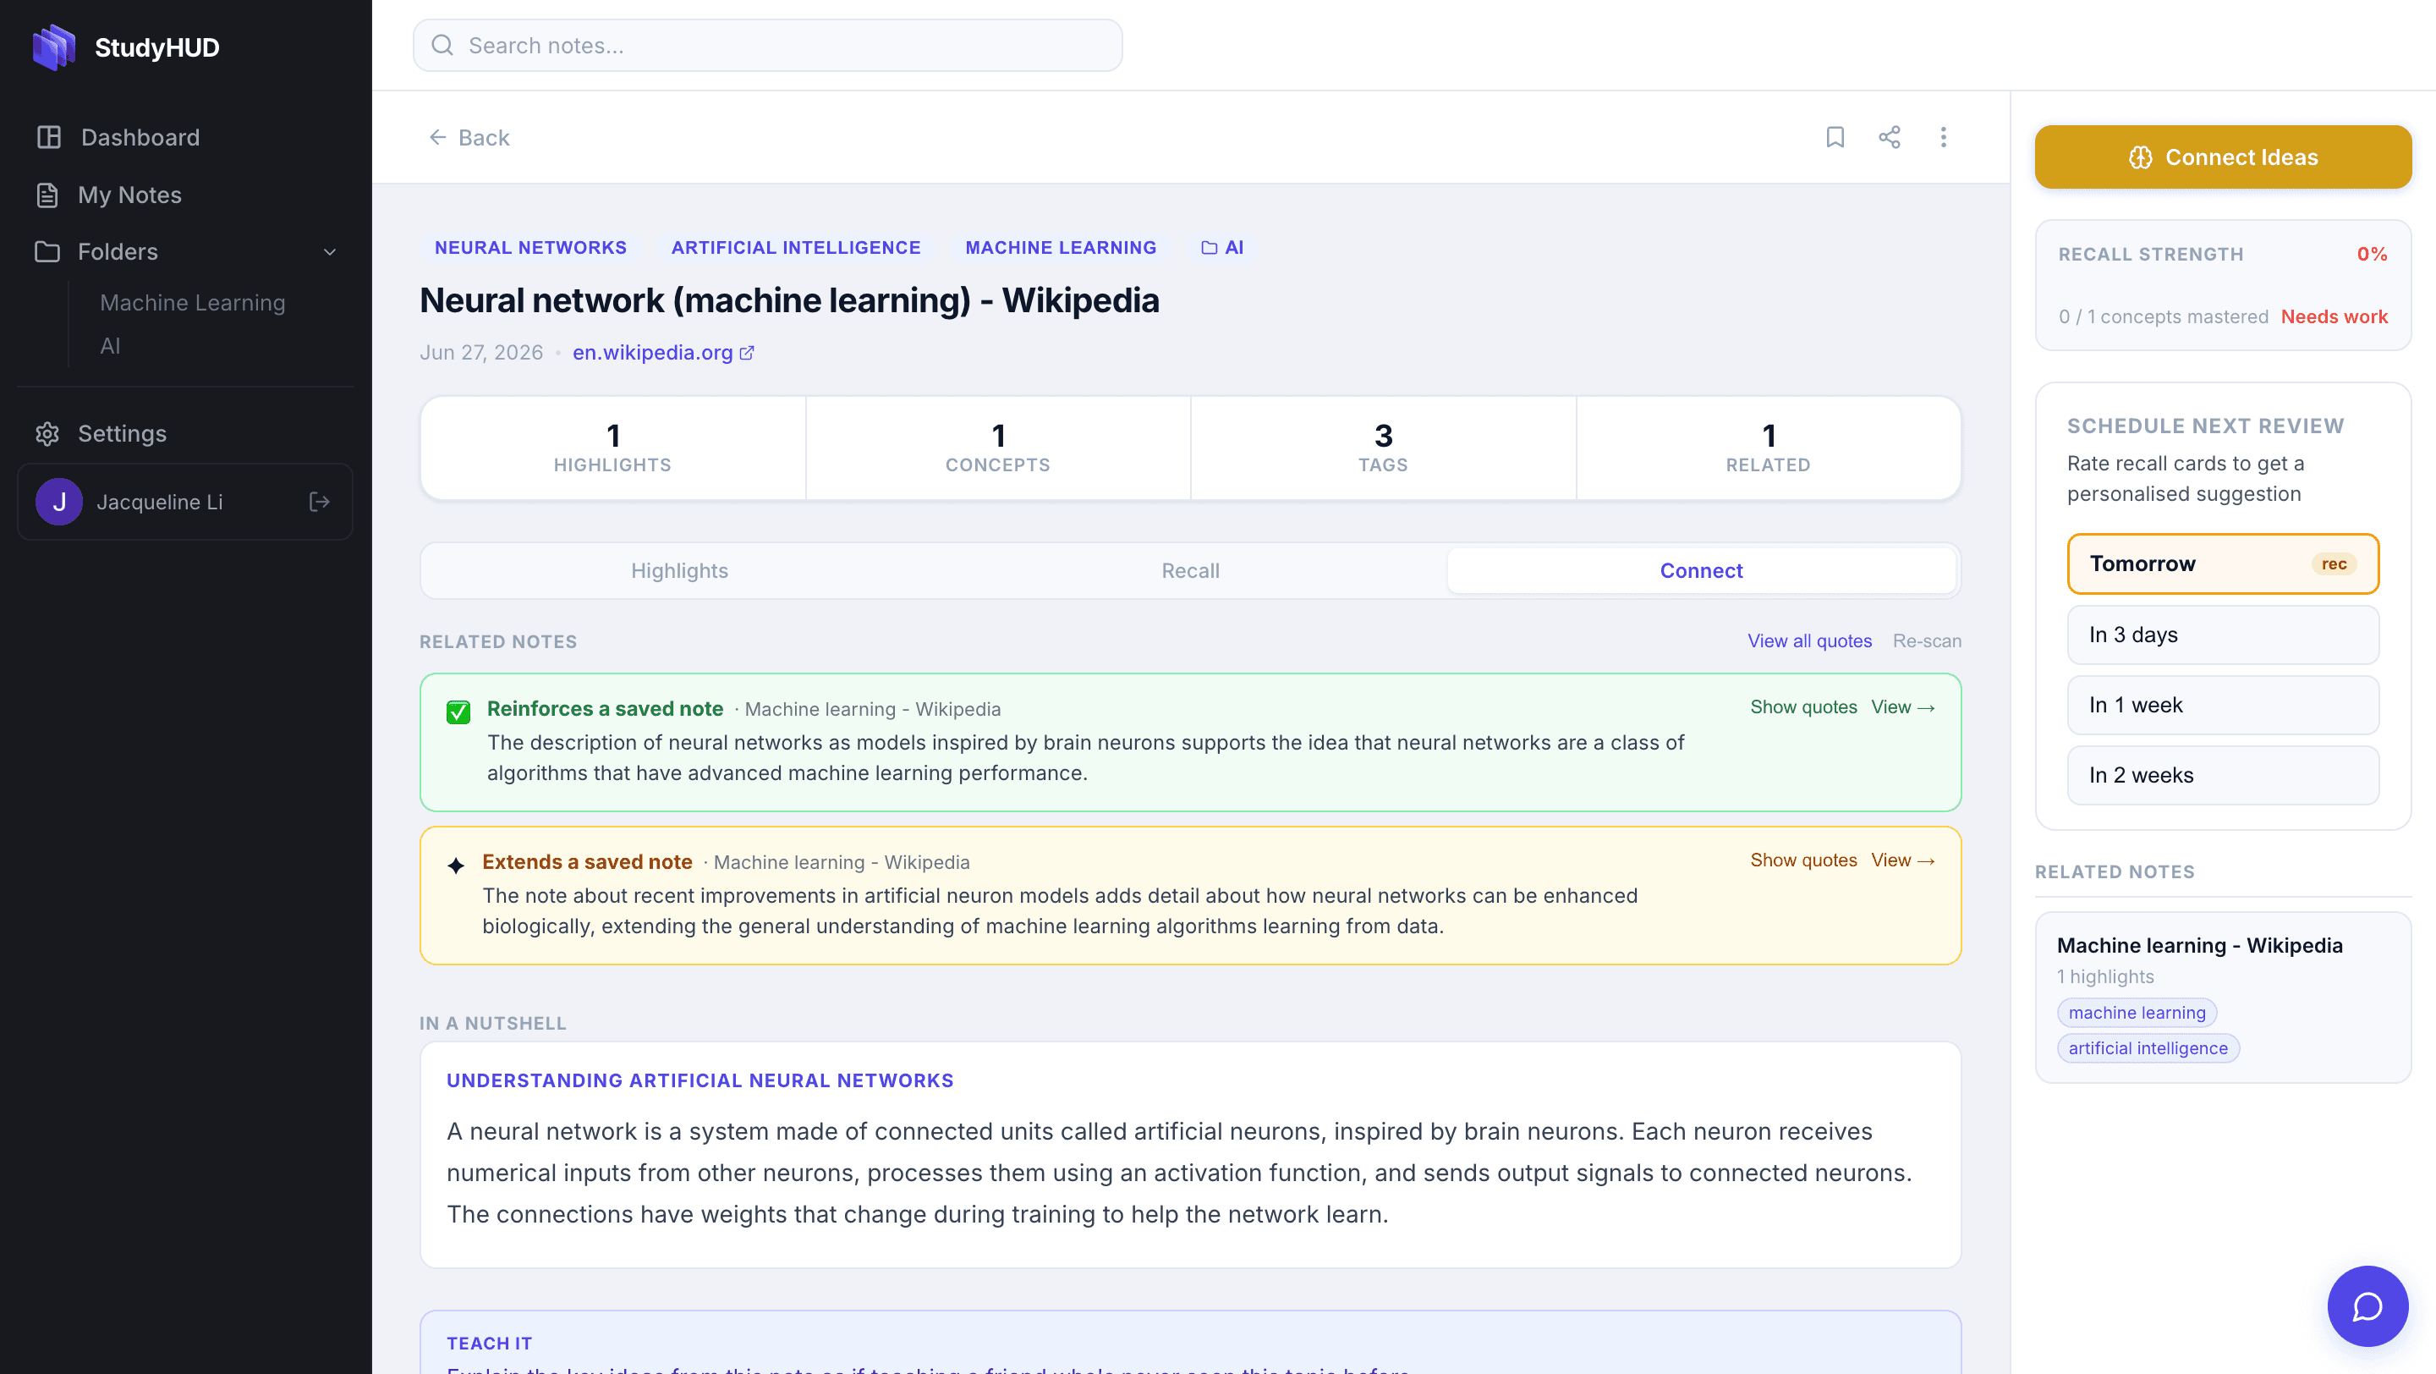Bookmark this note with the bookmark icon
2436x1374 pixels.
pyautogui.click(x=1835, y=137)
